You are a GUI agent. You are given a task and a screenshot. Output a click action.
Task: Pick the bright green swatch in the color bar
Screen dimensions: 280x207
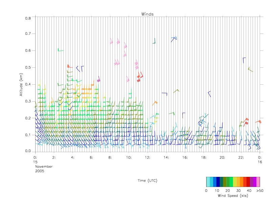pos(232,182)
